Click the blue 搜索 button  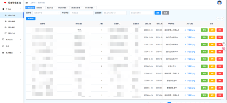click(x=158, y=13)
